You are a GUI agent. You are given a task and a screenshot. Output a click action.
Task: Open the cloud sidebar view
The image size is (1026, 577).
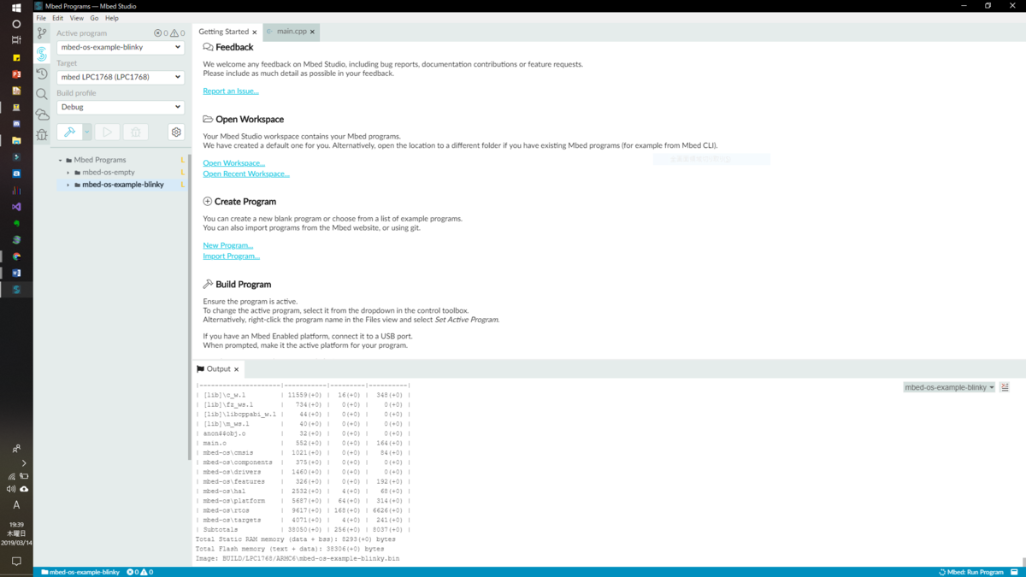click(42, 115)
